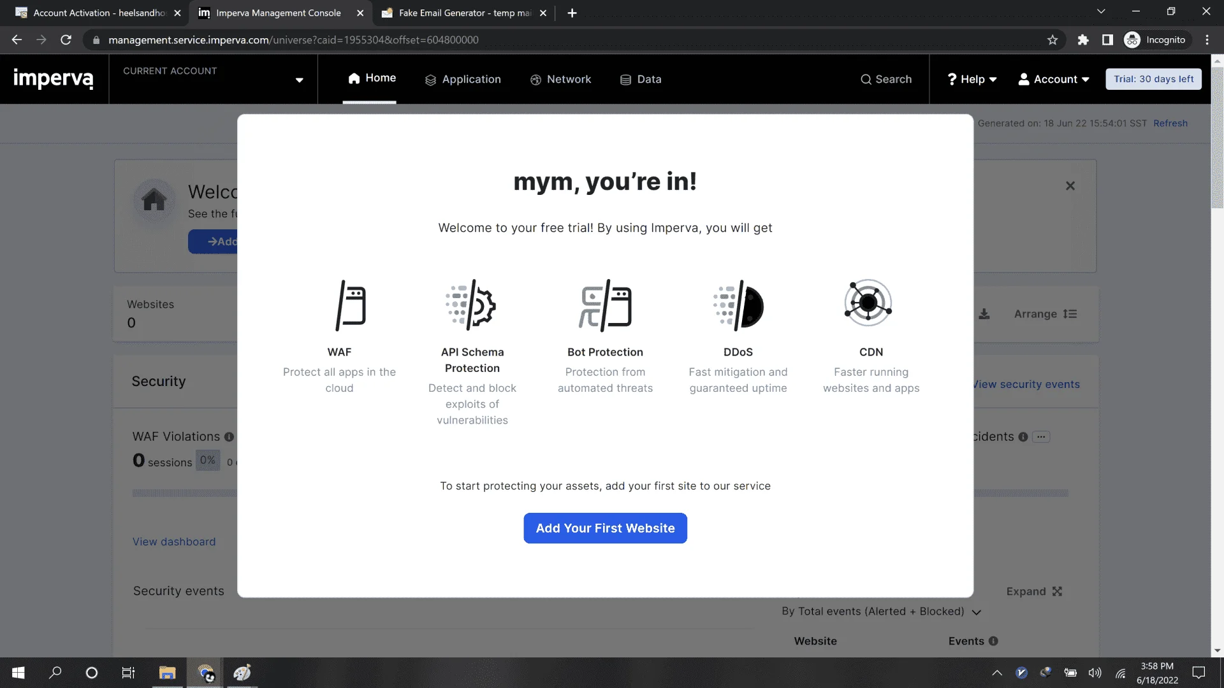Click the WAF Violations info icon
This screenshot has height=688, width=1224.
(229, 437)
